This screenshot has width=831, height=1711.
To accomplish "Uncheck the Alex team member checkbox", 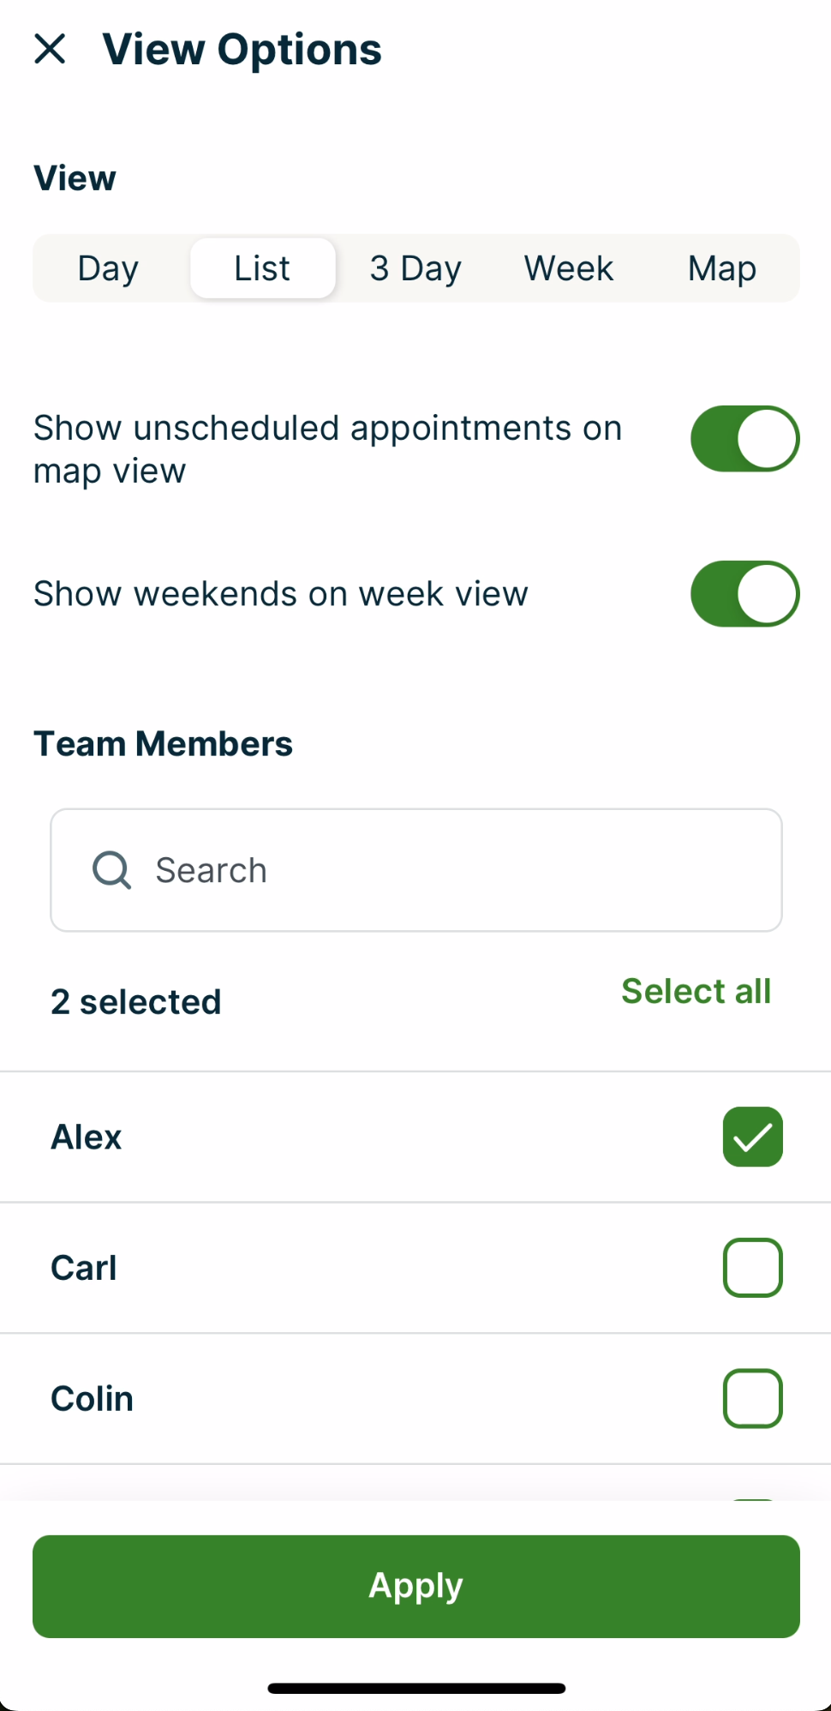I will click(752, 1137).
